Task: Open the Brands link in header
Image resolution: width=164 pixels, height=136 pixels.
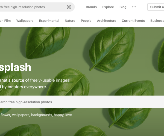Action: pos(91,7)
